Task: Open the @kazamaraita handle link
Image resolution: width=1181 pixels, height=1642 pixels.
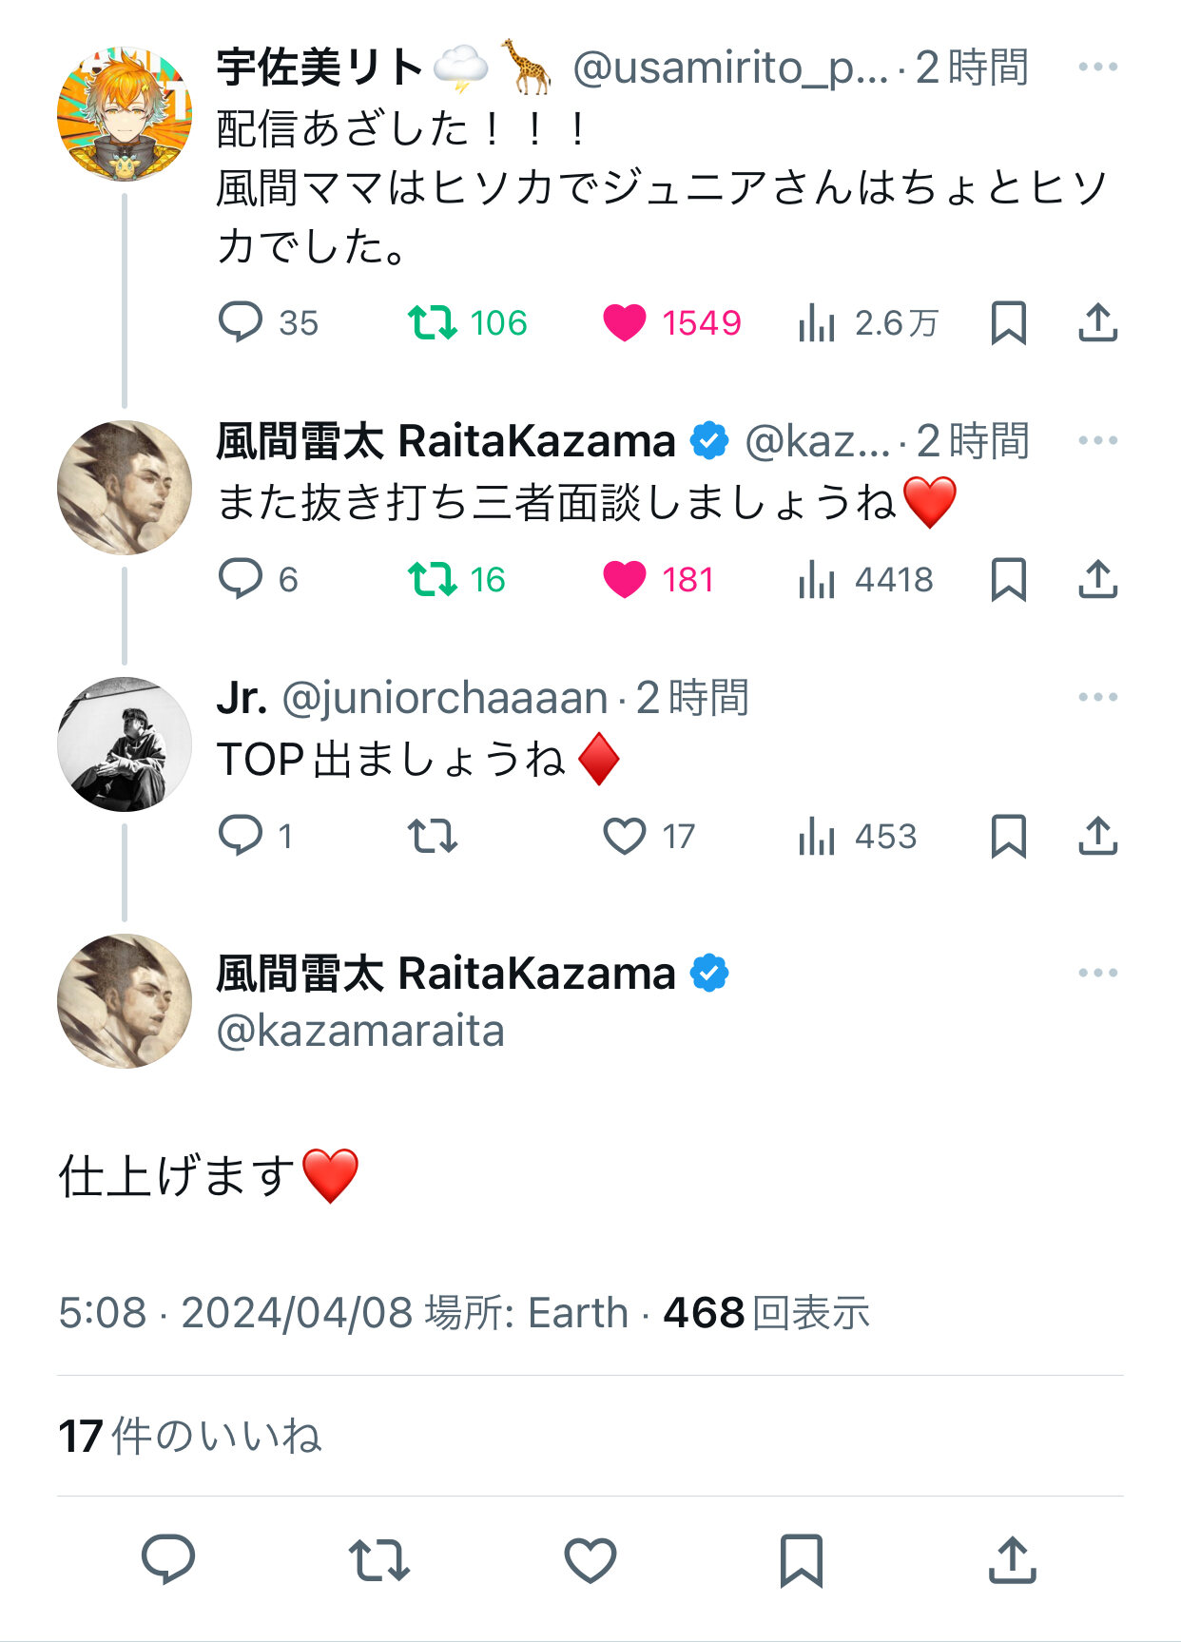Action: [x=360, y=1032]
